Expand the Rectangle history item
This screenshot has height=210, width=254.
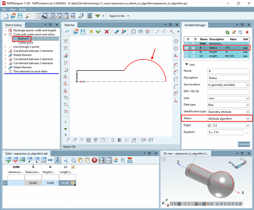[5, 30]
